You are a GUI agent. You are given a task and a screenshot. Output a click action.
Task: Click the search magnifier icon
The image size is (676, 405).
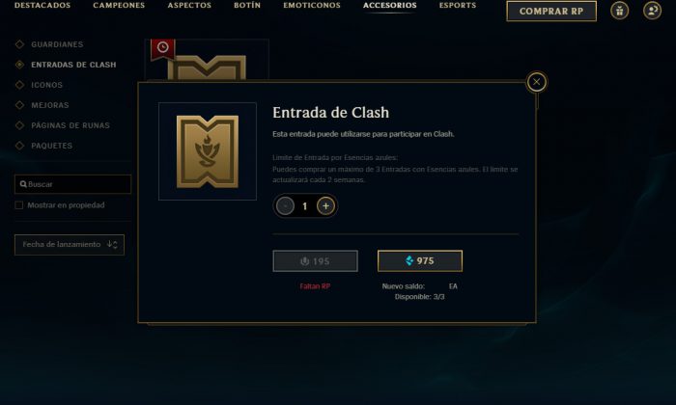[23, 184]
